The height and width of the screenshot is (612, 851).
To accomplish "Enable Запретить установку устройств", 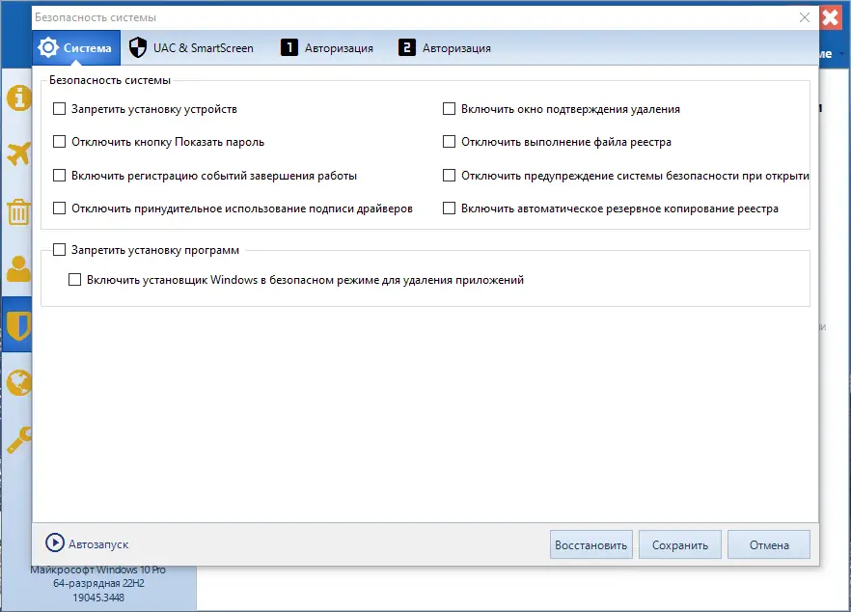I will (x=59, y=109).
